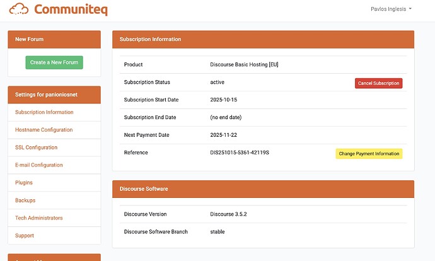Image resolution: width=435 pixels, height=261 pixels.
Task: Go to the Plugins page
Action: tap(24, 182)
